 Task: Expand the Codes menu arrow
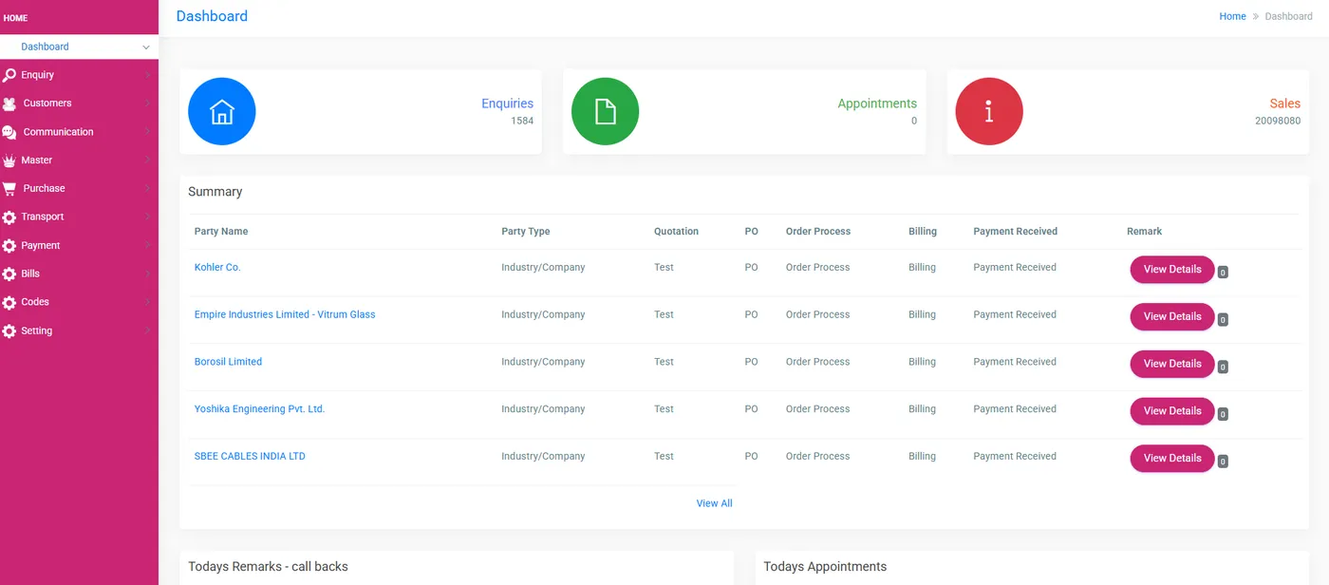(x=148, y=302)
